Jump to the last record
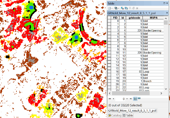Viewport: 170px width, 118px height. [x=131, y=99]
